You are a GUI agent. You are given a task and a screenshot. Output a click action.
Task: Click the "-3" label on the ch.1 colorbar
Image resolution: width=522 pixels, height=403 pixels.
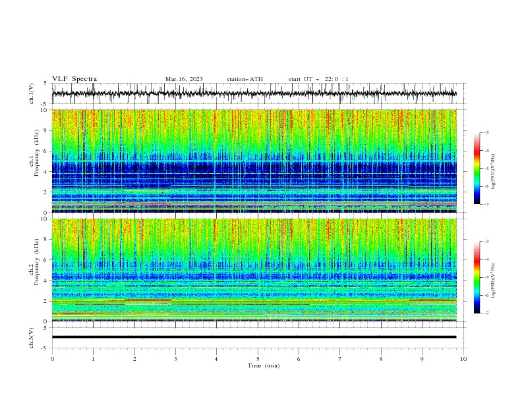click(486, 132)
